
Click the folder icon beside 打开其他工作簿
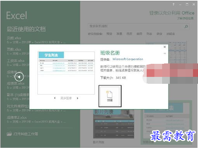click(9, 134)
